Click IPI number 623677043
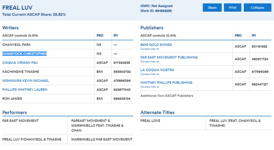 click(122, 90)
